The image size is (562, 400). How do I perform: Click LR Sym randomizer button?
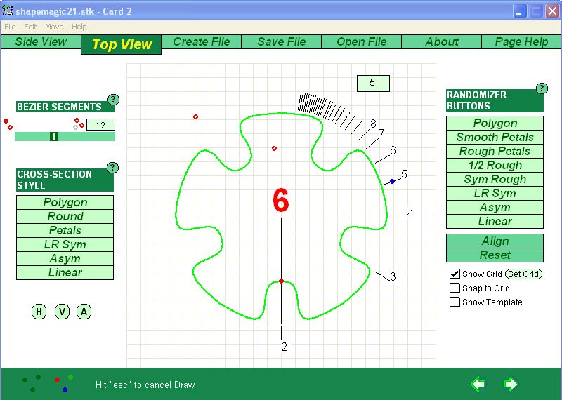[x=495, y=193]
